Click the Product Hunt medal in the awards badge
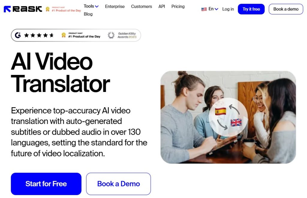Viewport: 307px width, 198px height. click(64, 35)
